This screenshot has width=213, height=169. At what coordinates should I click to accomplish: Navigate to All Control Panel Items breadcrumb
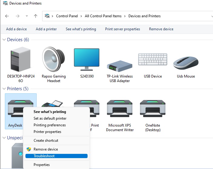click(x=103, y=16)
